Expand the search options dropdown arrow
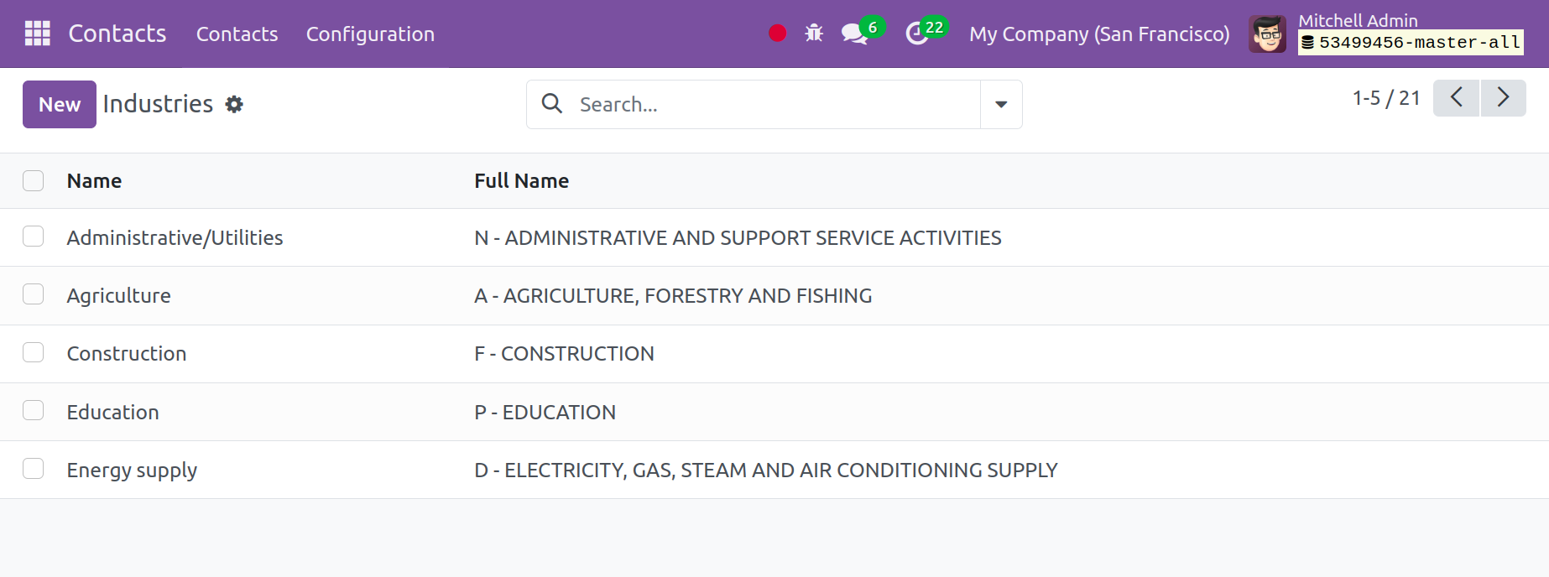The width and height of the screenshot is (1549, 577). coord(1001,105)
